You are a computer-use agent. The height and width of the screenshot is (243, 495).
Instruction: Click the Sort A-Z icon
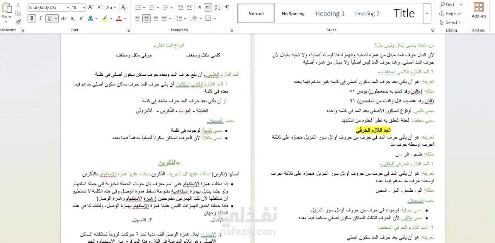click(217, 7)
